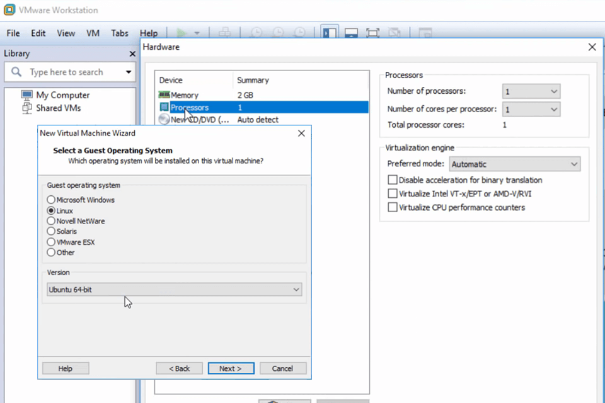Image resolution: width=605 pixels, height=403 pixels.
Task: Open the Tabs menu
Action: pos(120,33)
